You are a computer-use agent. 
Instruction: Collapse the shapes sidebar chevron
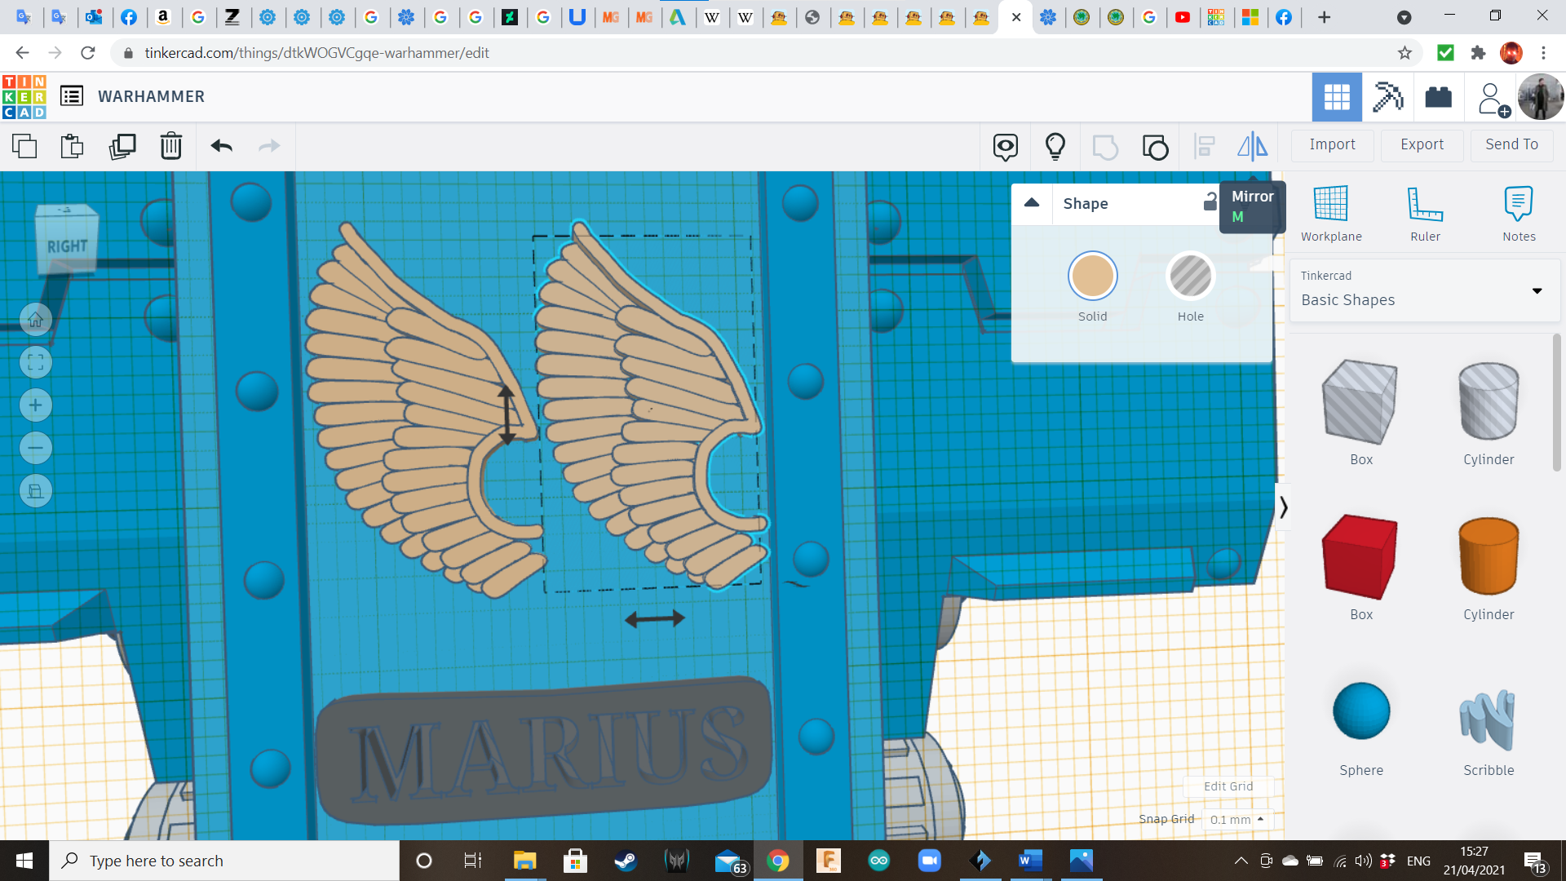[x=1283, y=507]
